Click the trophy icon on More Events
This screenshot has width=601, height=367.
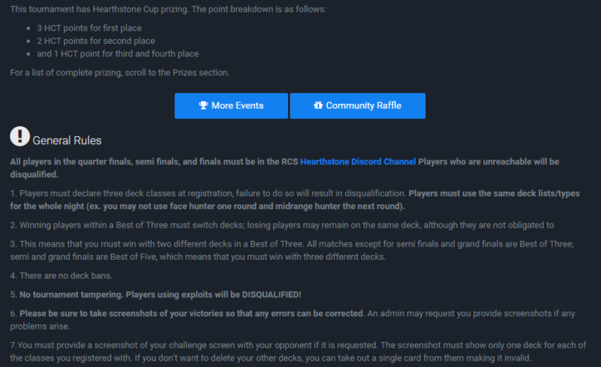203,106
